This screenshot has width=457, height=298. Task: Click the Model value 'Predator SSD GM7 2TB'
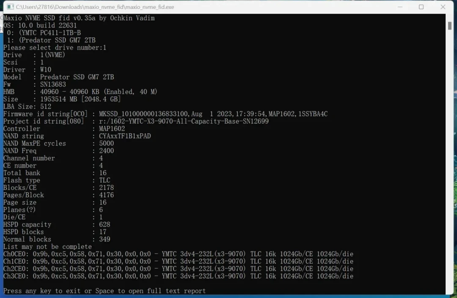click(x=77, y=77)
